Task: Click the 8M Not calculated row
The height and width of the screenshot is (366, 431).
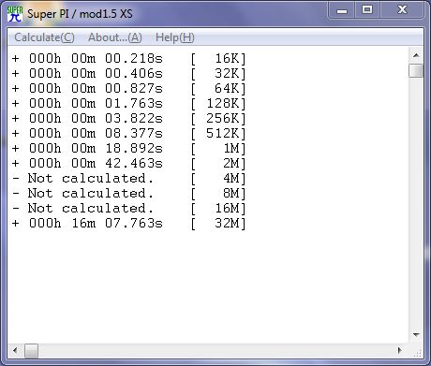Action: (x=129, y=193)
